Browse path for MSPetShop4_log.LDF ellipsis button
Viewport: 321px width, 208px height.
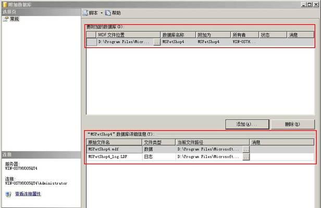click(246, 157)
